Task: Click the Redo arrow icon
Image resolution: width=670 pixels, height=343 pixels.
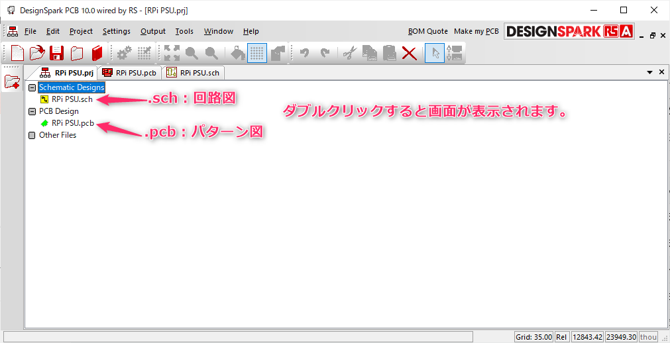Action: [x=325, y=54]
